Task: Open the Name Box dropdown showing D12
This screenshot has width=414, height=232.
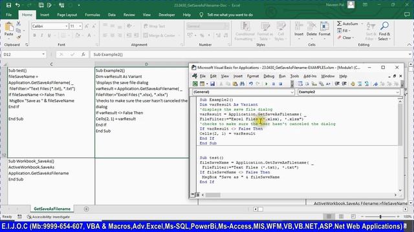Action: (43, 54)
